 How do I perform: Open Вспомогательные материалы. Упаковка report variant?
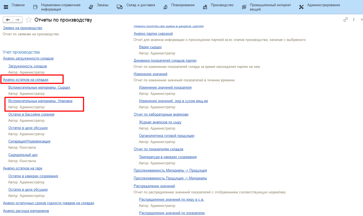click(40, 101)
